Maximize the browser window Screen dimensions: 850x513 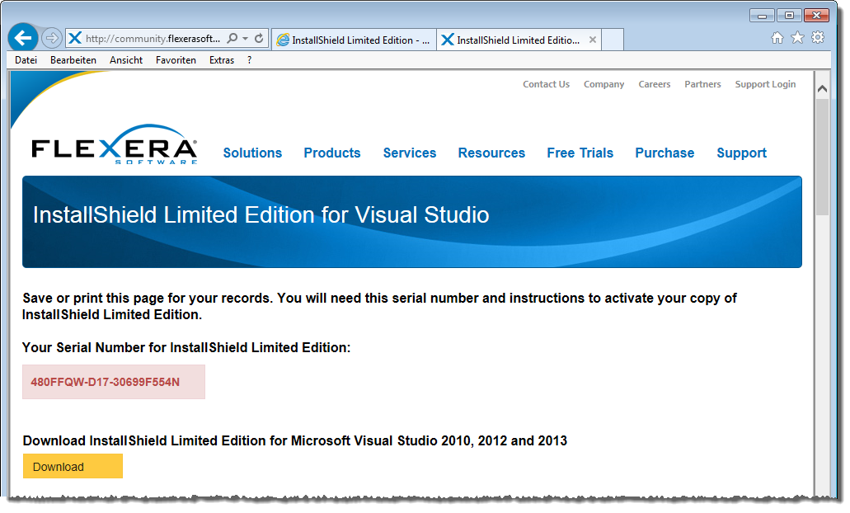click(789, 15)
